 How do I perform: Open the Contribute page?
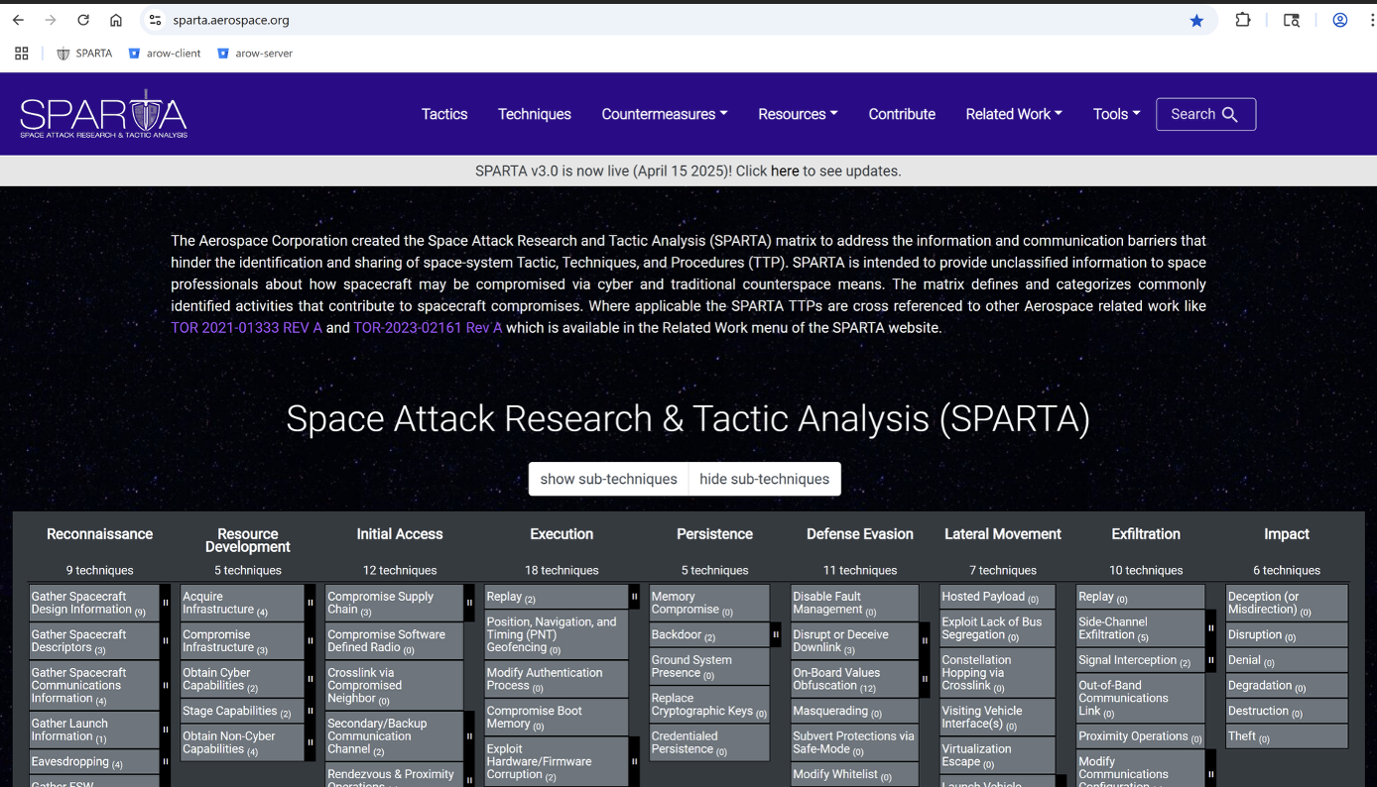coord(902,114)
